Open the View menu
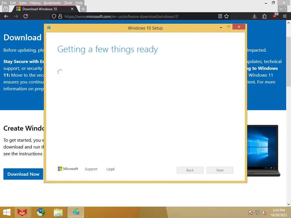The image size is (291, 218). tap(23, 3)
